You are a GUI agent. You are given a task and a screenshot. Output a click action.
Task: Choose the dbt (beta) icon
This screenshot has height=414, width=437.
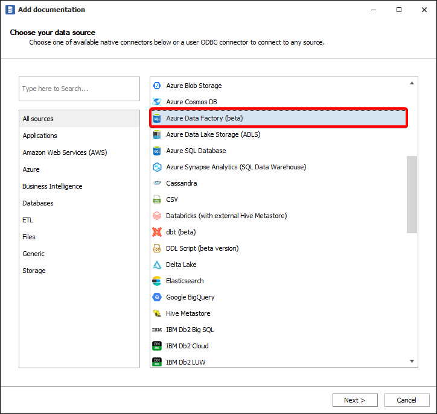pyautogui.click(x=157, y=232)
